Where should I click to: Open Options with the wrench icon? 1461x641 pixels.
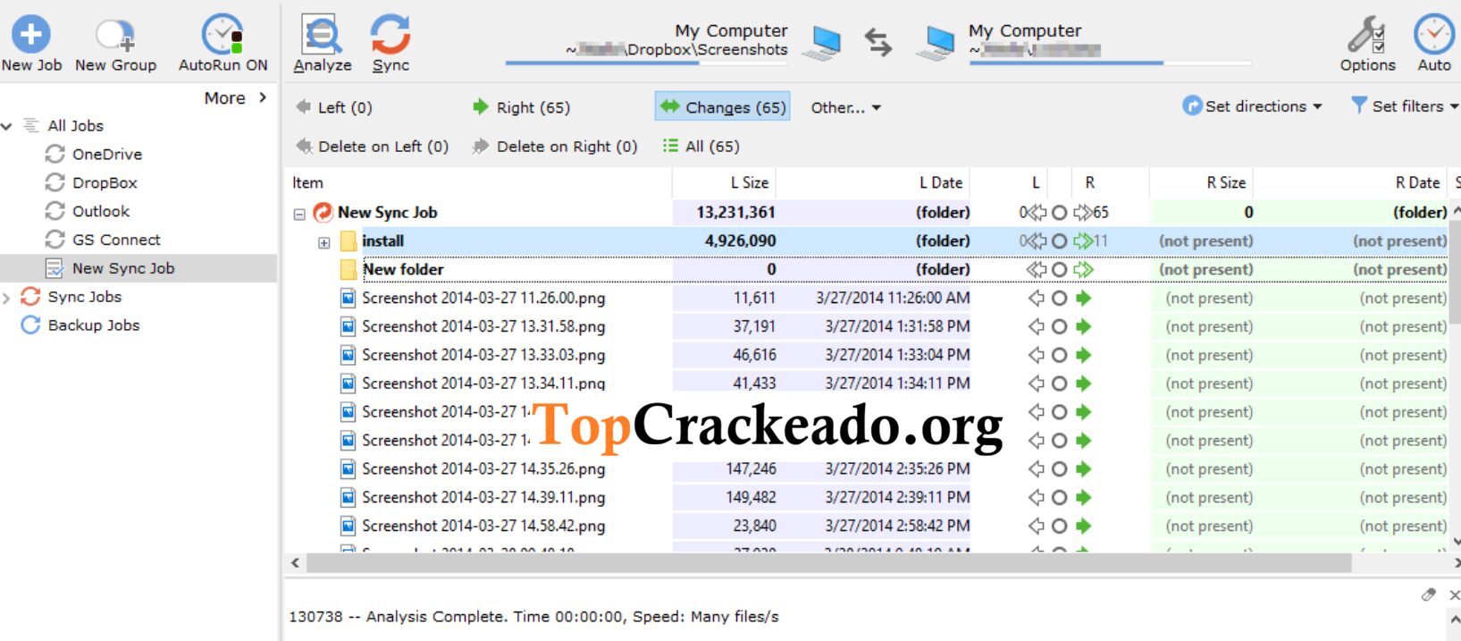pos(1366,35)
